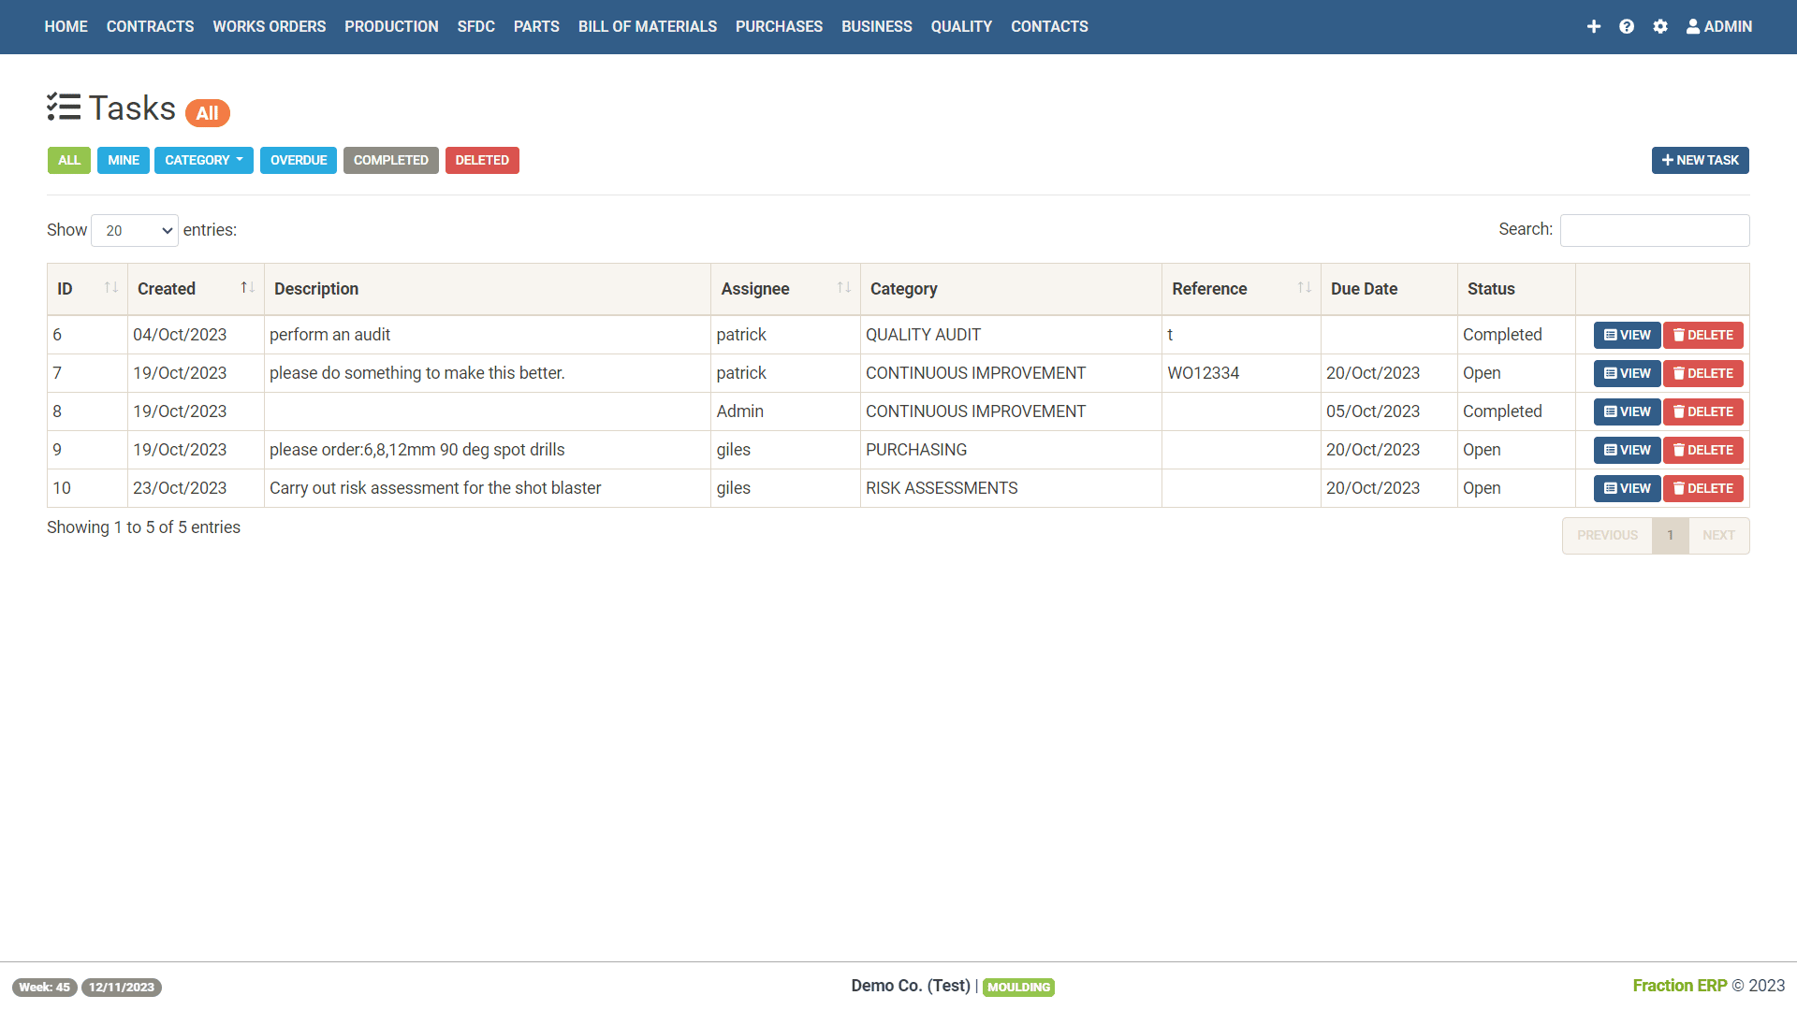The width and height of the screenshot is (1797, 1010).
Task: Sort table by Assignee column arrows
Action: [844, 288]
